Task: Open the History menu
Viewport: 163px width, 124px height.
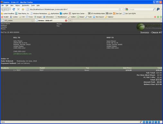Action: click(x=18, y=5)
